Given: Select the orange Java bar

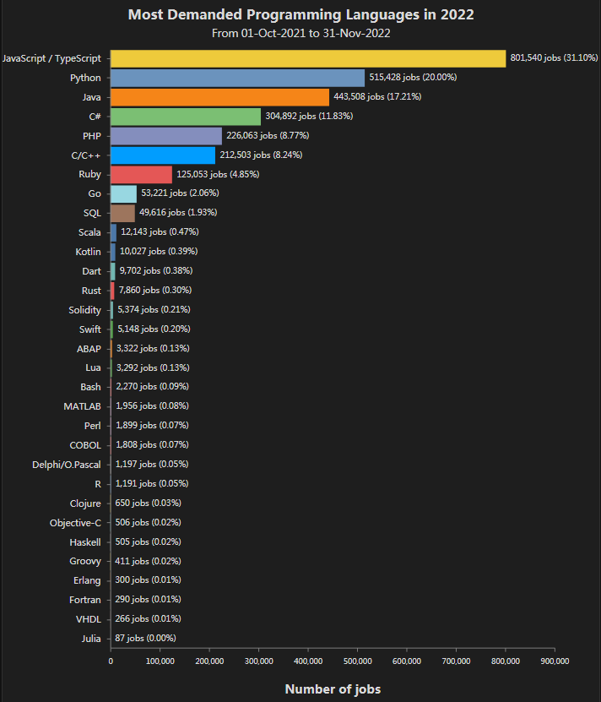Looking at the screenshot, I should point(219,97).
